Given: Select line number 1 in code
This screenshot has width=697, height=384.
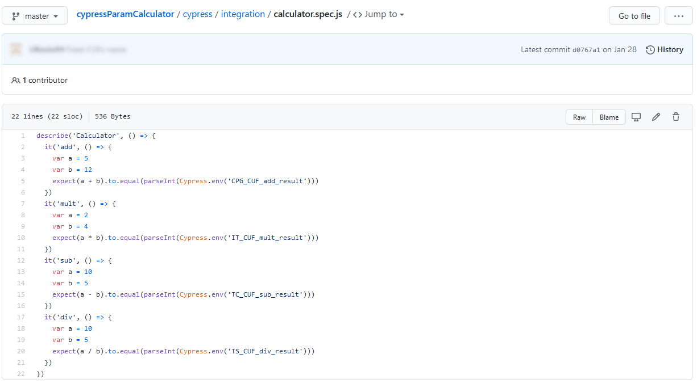Looking at the screenshot, I should 23,136.
